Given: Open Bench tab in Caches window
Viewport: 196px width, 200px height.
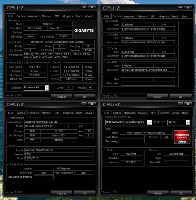Looking at the screenshot, I should pyautogui.click(x=175, y=16).
